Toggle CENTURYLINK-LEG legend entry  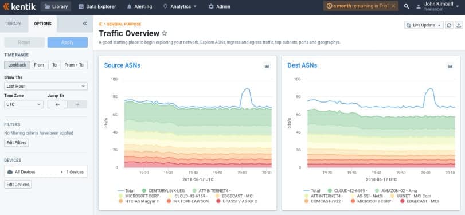pos(163,191)
